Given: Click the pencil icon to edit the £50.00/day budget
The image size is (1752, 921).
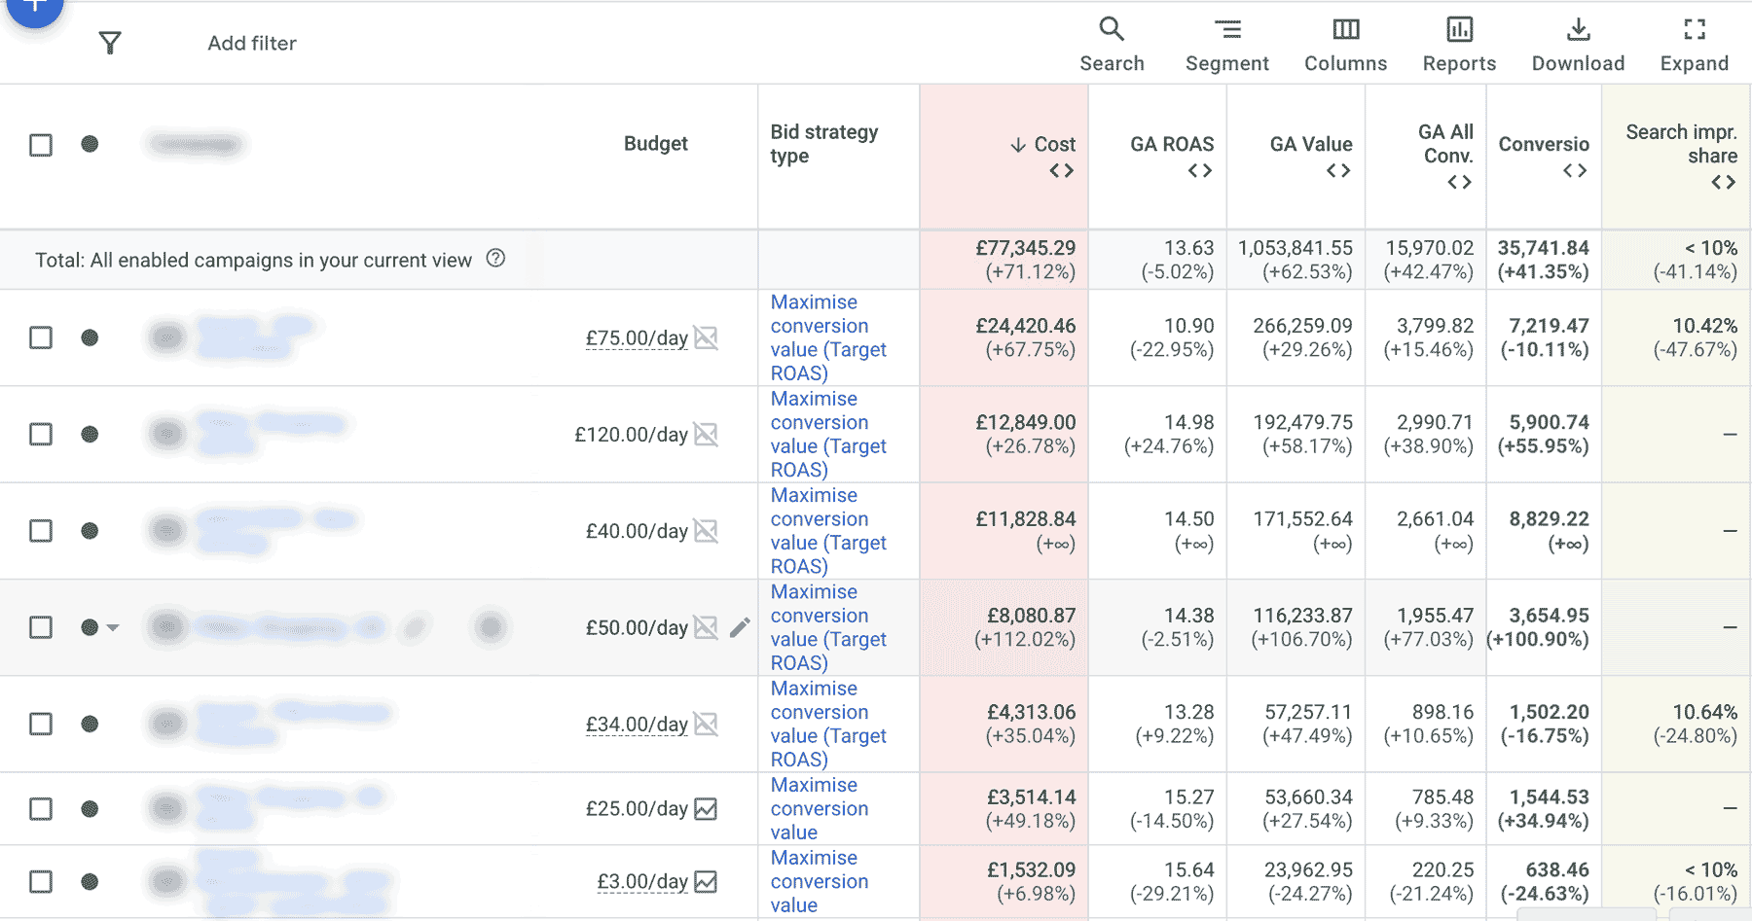Looking at the screenshot, I should (x=740, y=627).
